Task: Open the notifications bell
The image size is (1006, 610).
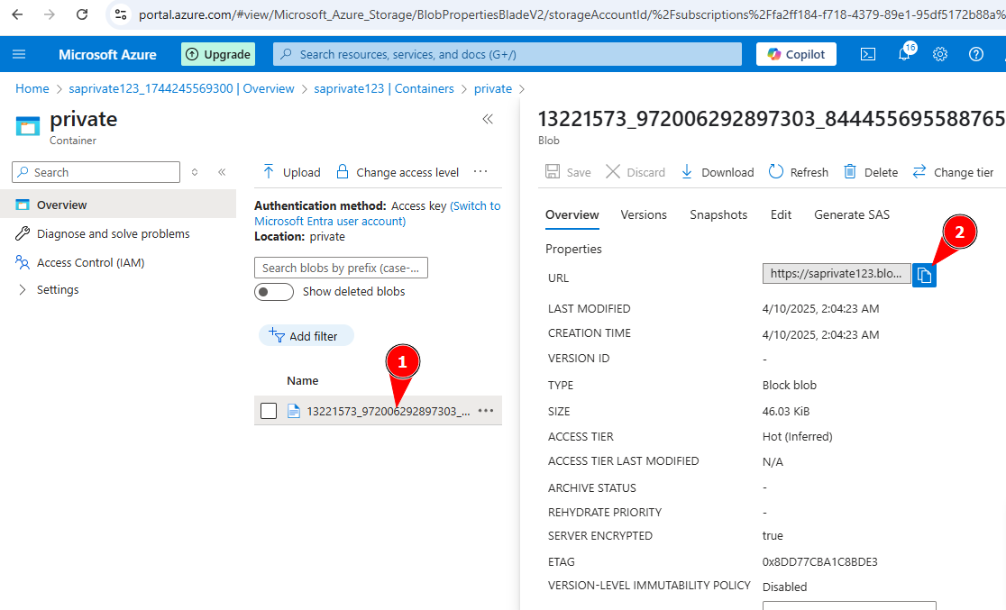Action: [x=905, y=54]
